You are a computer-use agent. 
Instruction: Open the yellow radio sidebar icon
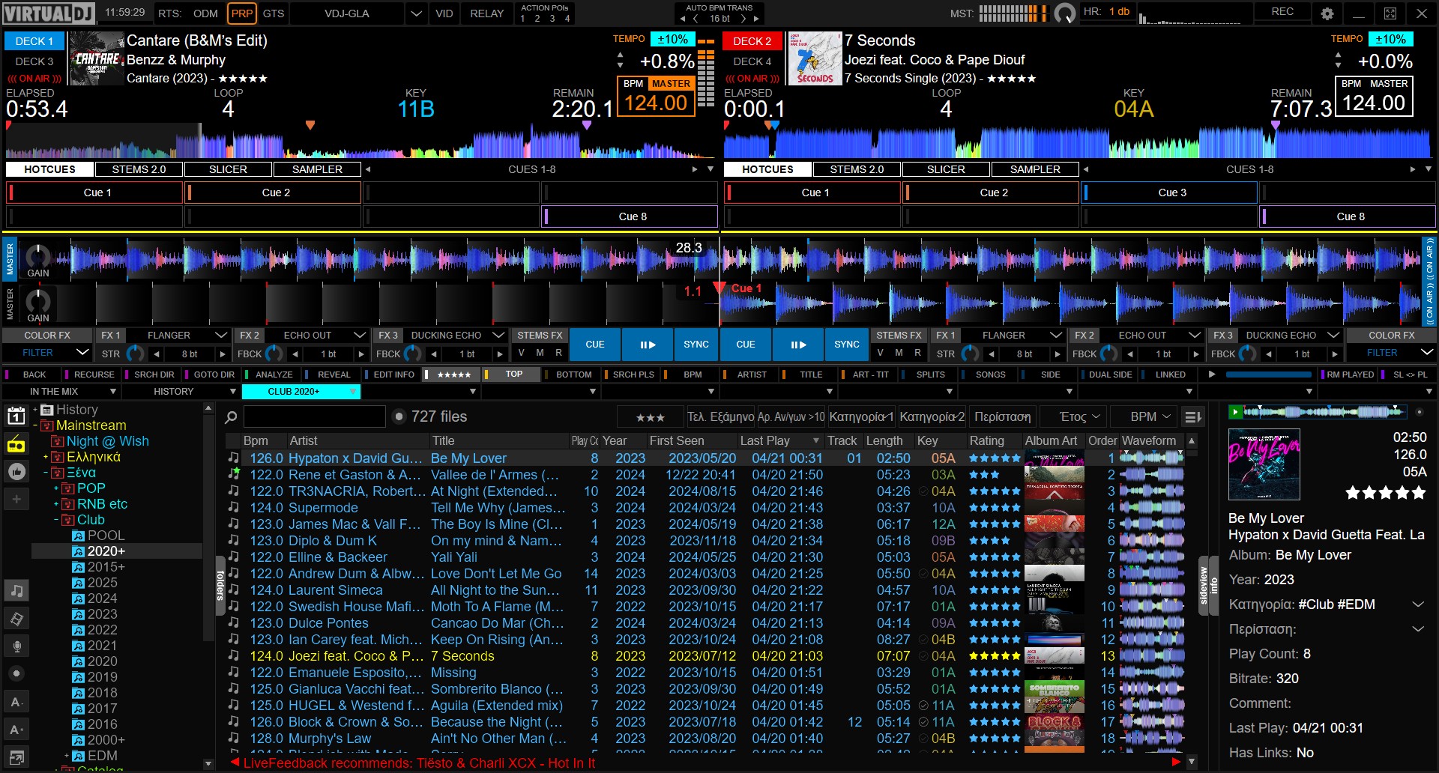16,444
